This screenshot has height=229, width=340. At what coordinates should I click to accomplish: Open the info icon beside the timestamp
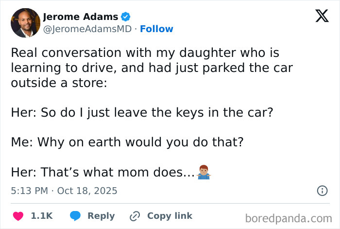coord(322,191)
